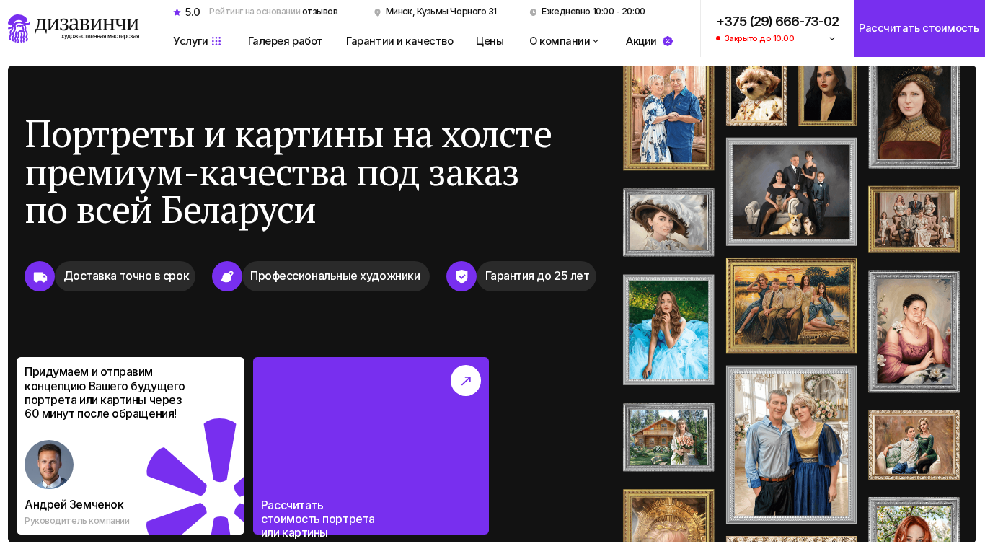Click the paintbrush artists icon
The width and height of the screenshot is (985, 554).
(227, 276)
